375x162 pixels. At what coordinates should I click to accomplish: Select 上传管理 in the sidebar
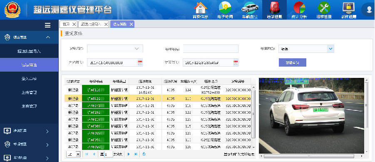[29, 92]
